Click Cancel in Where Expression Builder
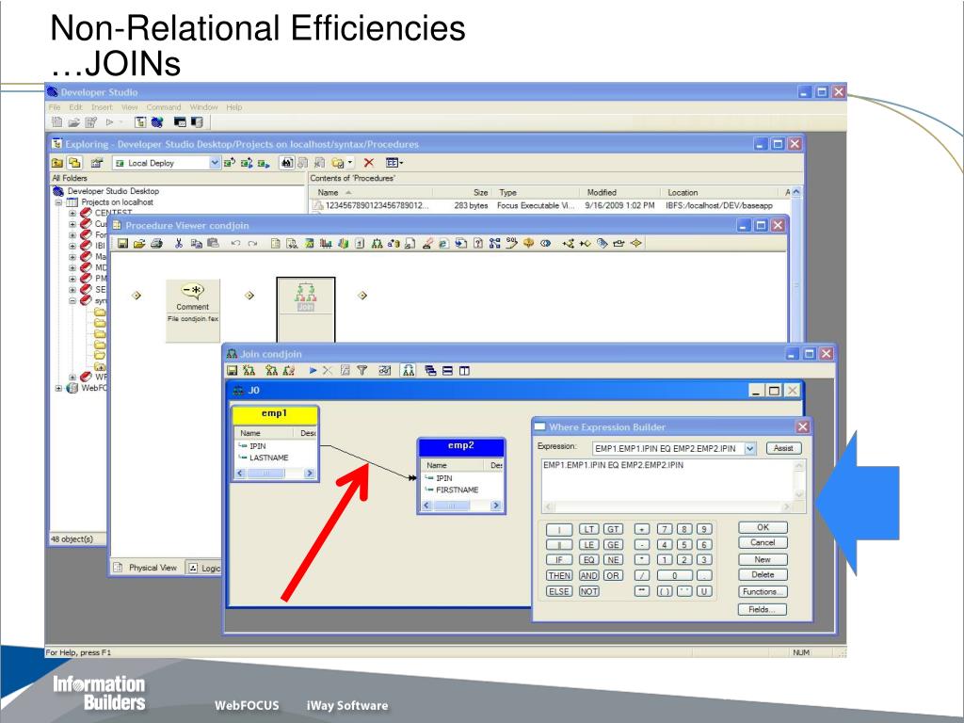The height and width of the screenshot is (723, 964). click(x=763, y=543)
